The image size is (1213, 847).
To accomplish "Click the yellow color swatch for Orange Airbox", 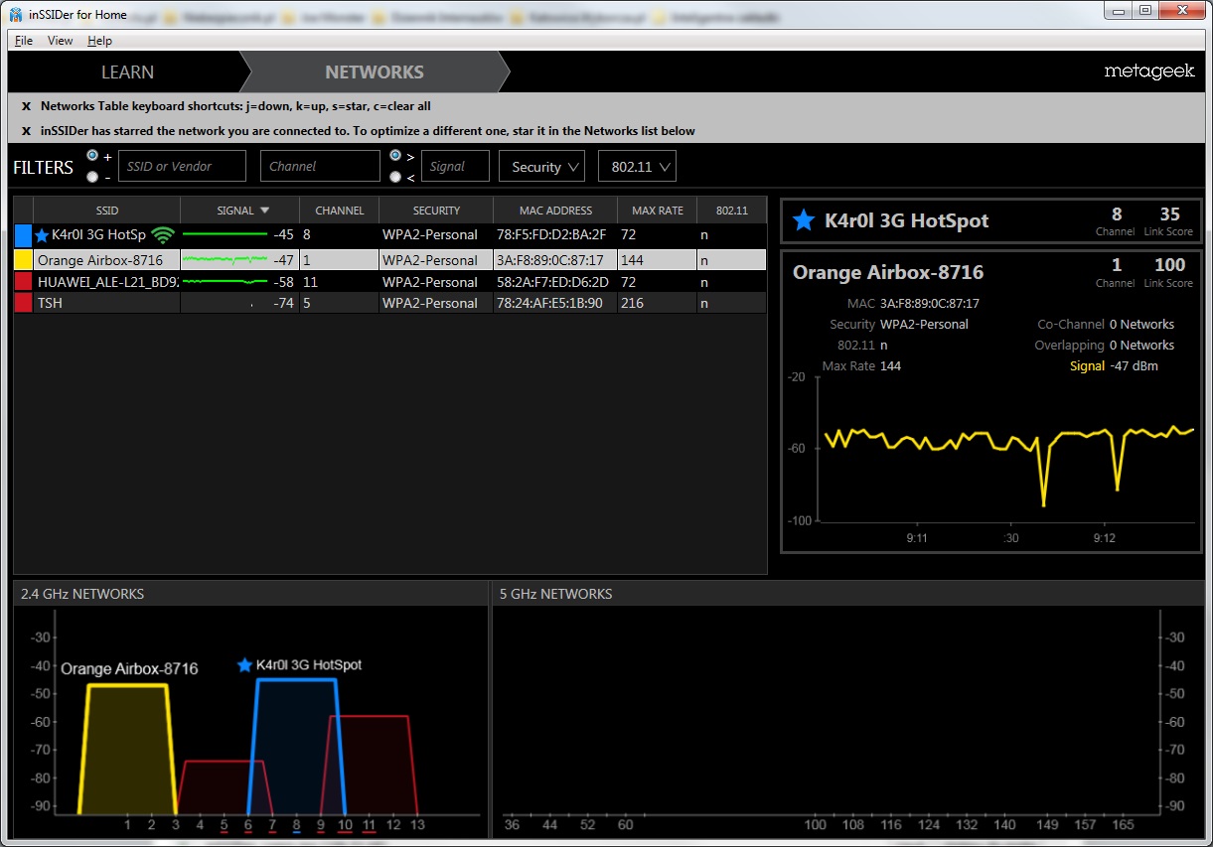I will click(23, 260).
